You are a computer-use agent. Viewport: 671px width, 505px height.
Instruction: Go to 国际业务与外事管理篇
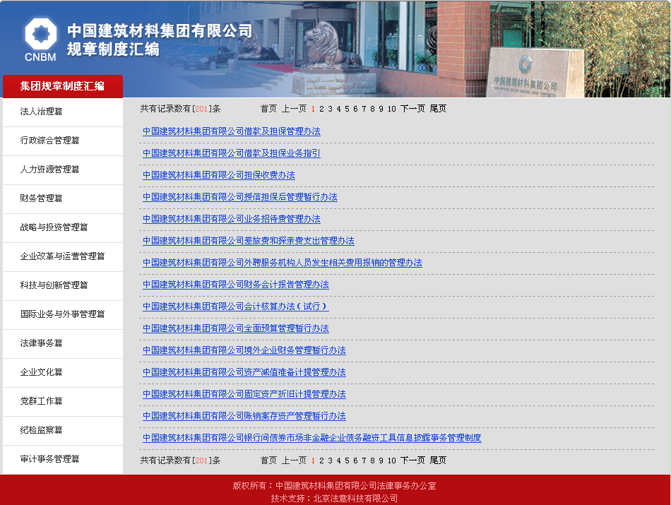tap(62, 314)
